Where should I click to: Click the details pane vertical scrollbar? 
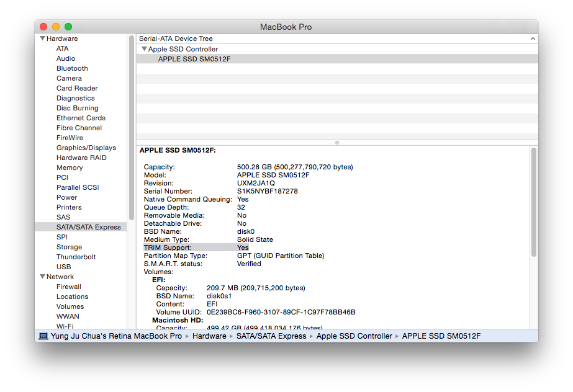click(x=534, y=202)
